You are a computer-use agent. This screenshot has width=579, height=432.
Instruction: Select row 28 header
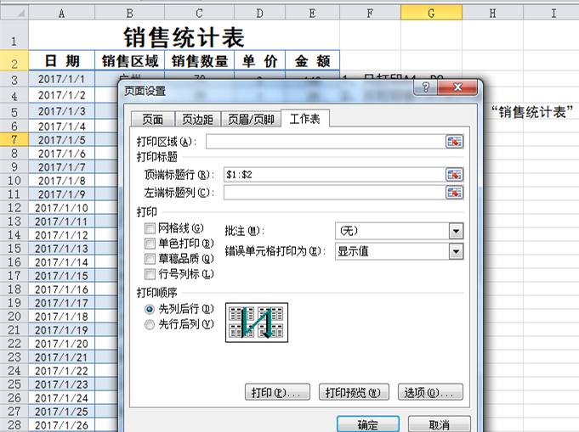point(14,424)
